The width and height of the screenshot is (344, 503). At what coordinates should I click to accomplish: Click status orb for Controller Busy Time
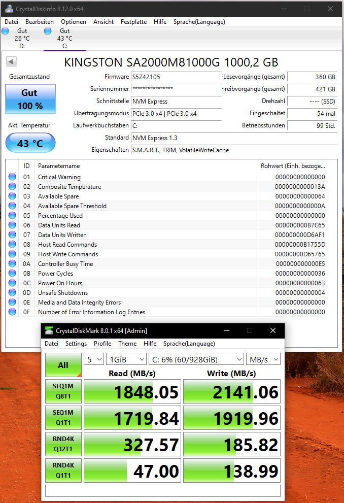[x=12, y=263]
